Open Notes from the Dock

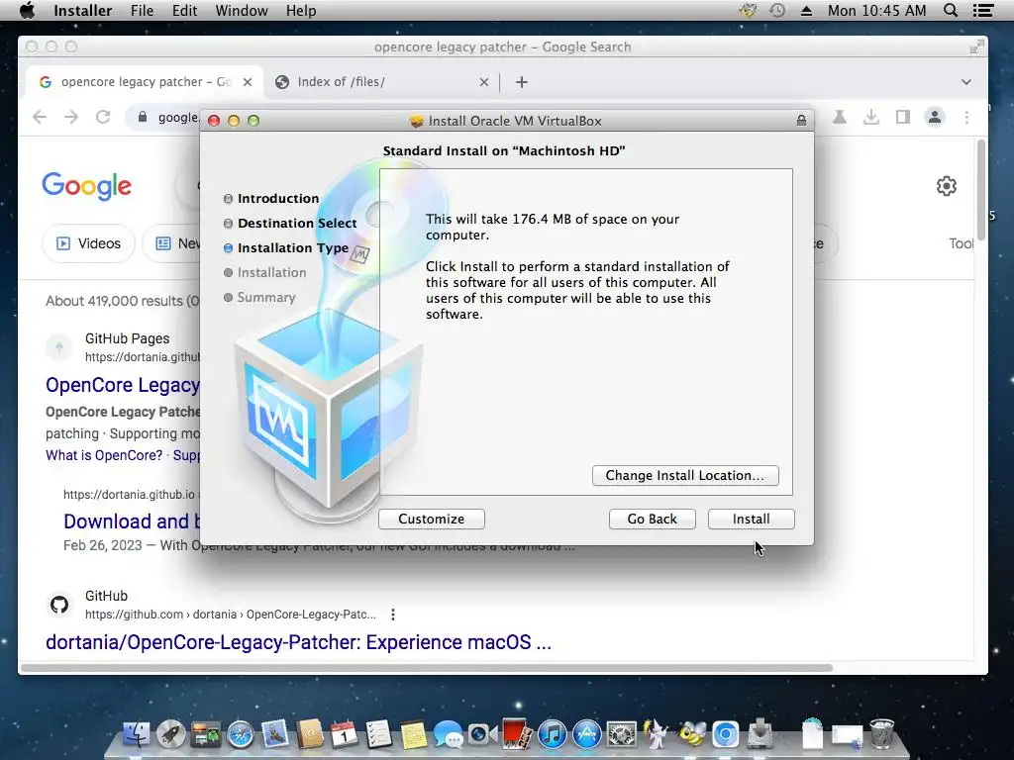coord(413,734)
